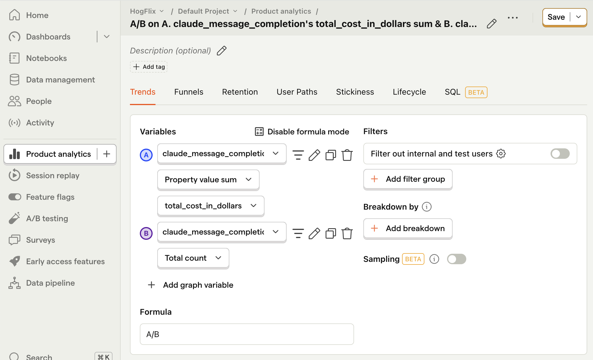The image size is (593, 360).
Task: Switch to the Retention tab
Action: click(240, 92)
